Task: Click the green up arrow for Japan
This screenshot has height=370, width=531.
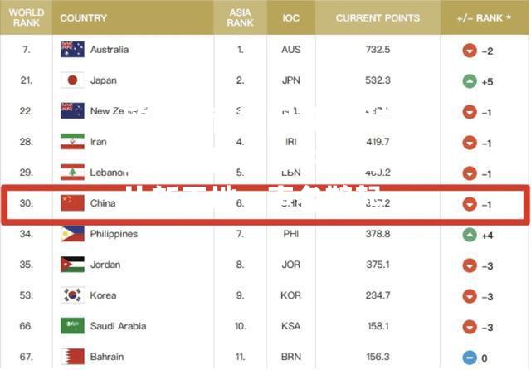Action: (470, 81)
